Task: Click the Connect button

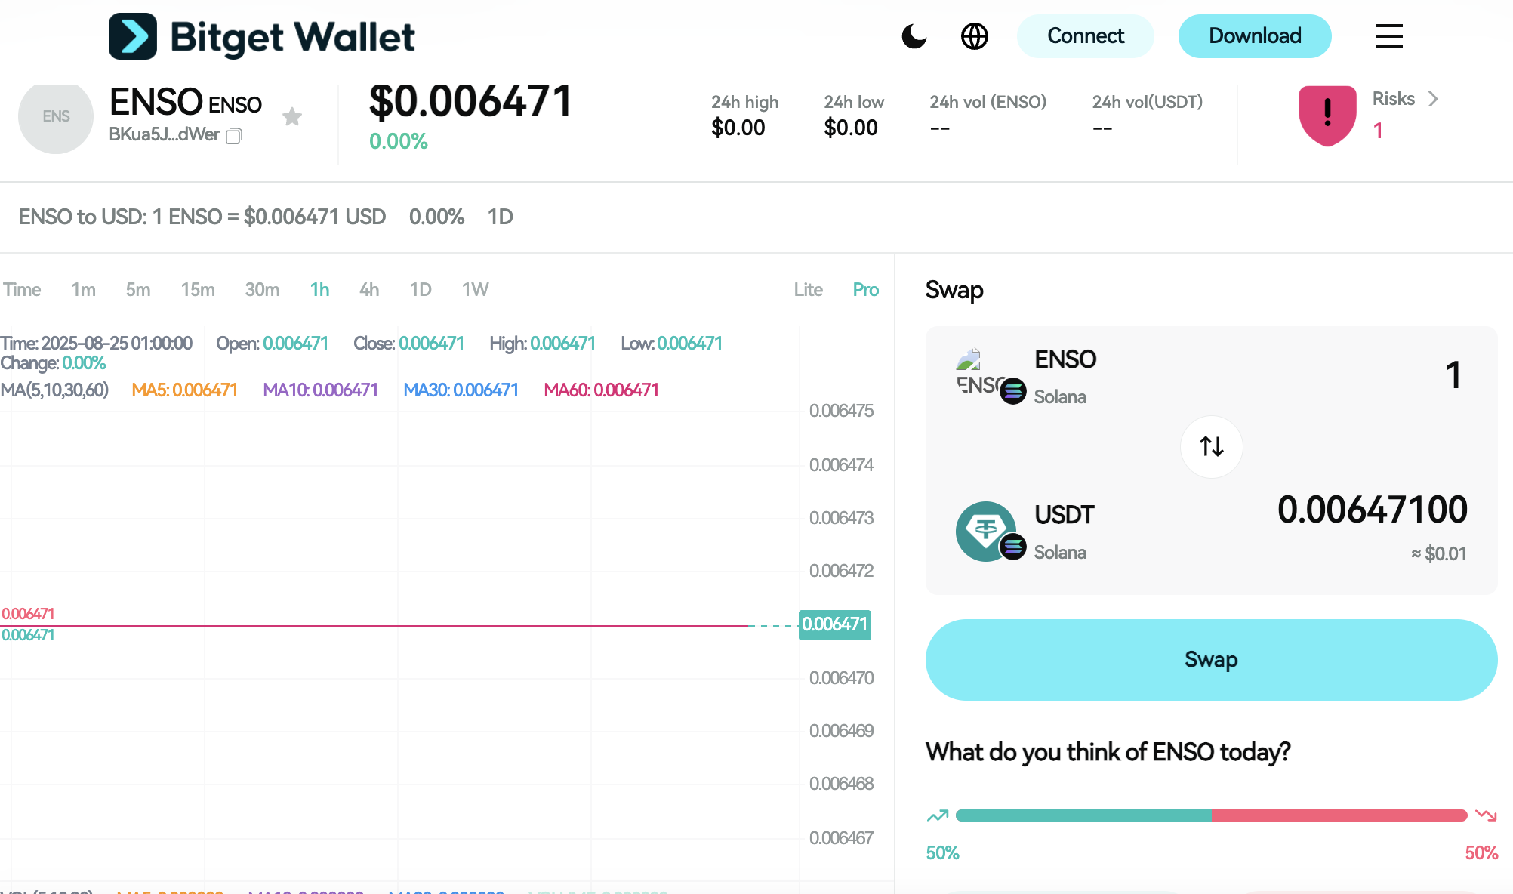Action: click(1086, 36)
